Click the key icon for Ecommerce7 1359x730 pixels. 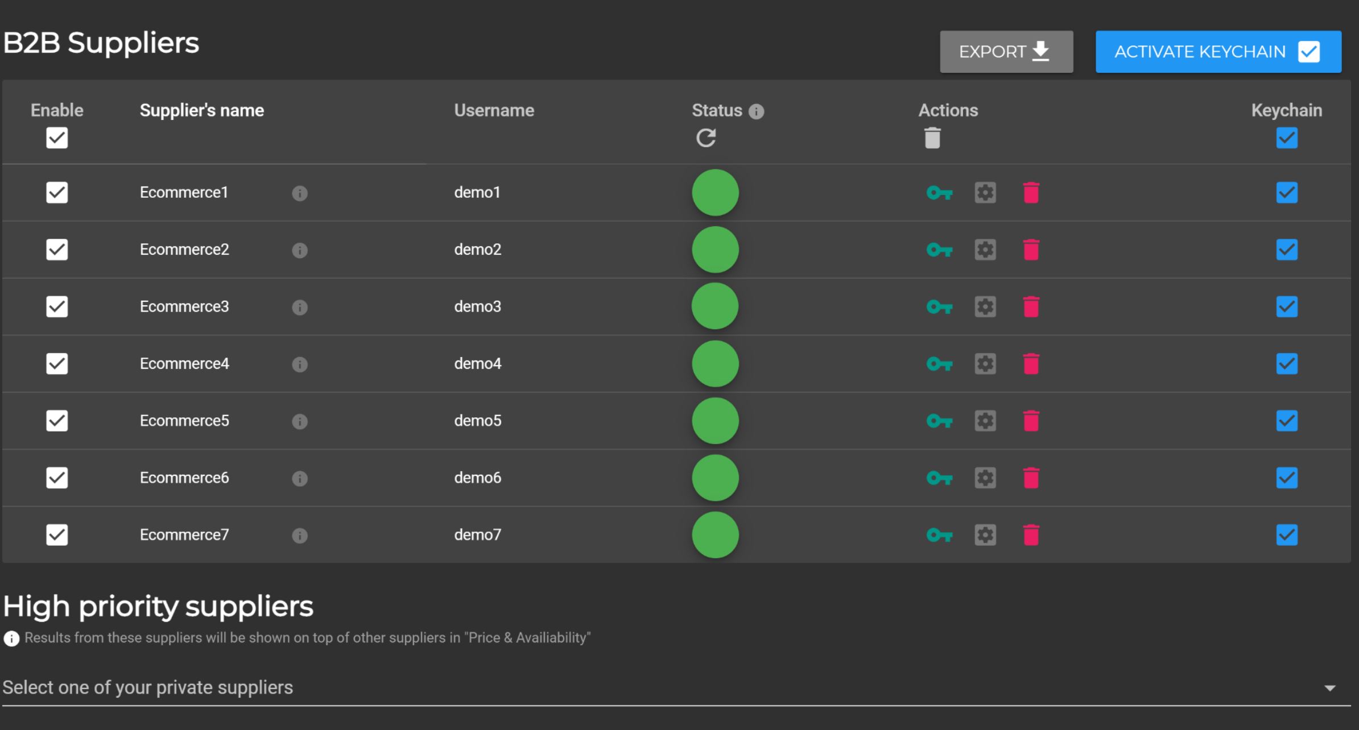pos(939,535)
